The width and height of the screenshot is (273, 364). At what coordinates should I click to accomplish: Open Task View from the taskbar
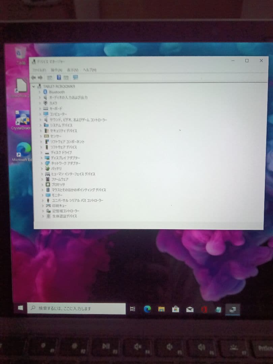(133, 308)
